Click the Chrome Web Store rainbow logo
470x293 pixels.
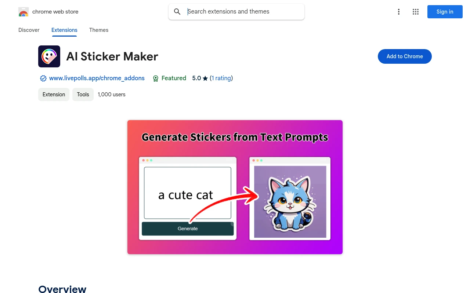(23, 12)
